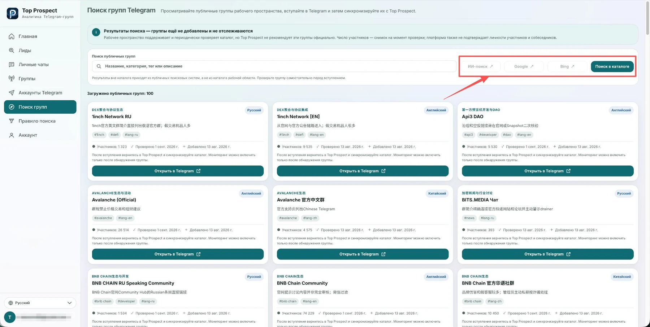Viewport: 650px width, 327px height.
Task: Open Avalanche 官方中文群 in Telegram
Action: (363, 254)
